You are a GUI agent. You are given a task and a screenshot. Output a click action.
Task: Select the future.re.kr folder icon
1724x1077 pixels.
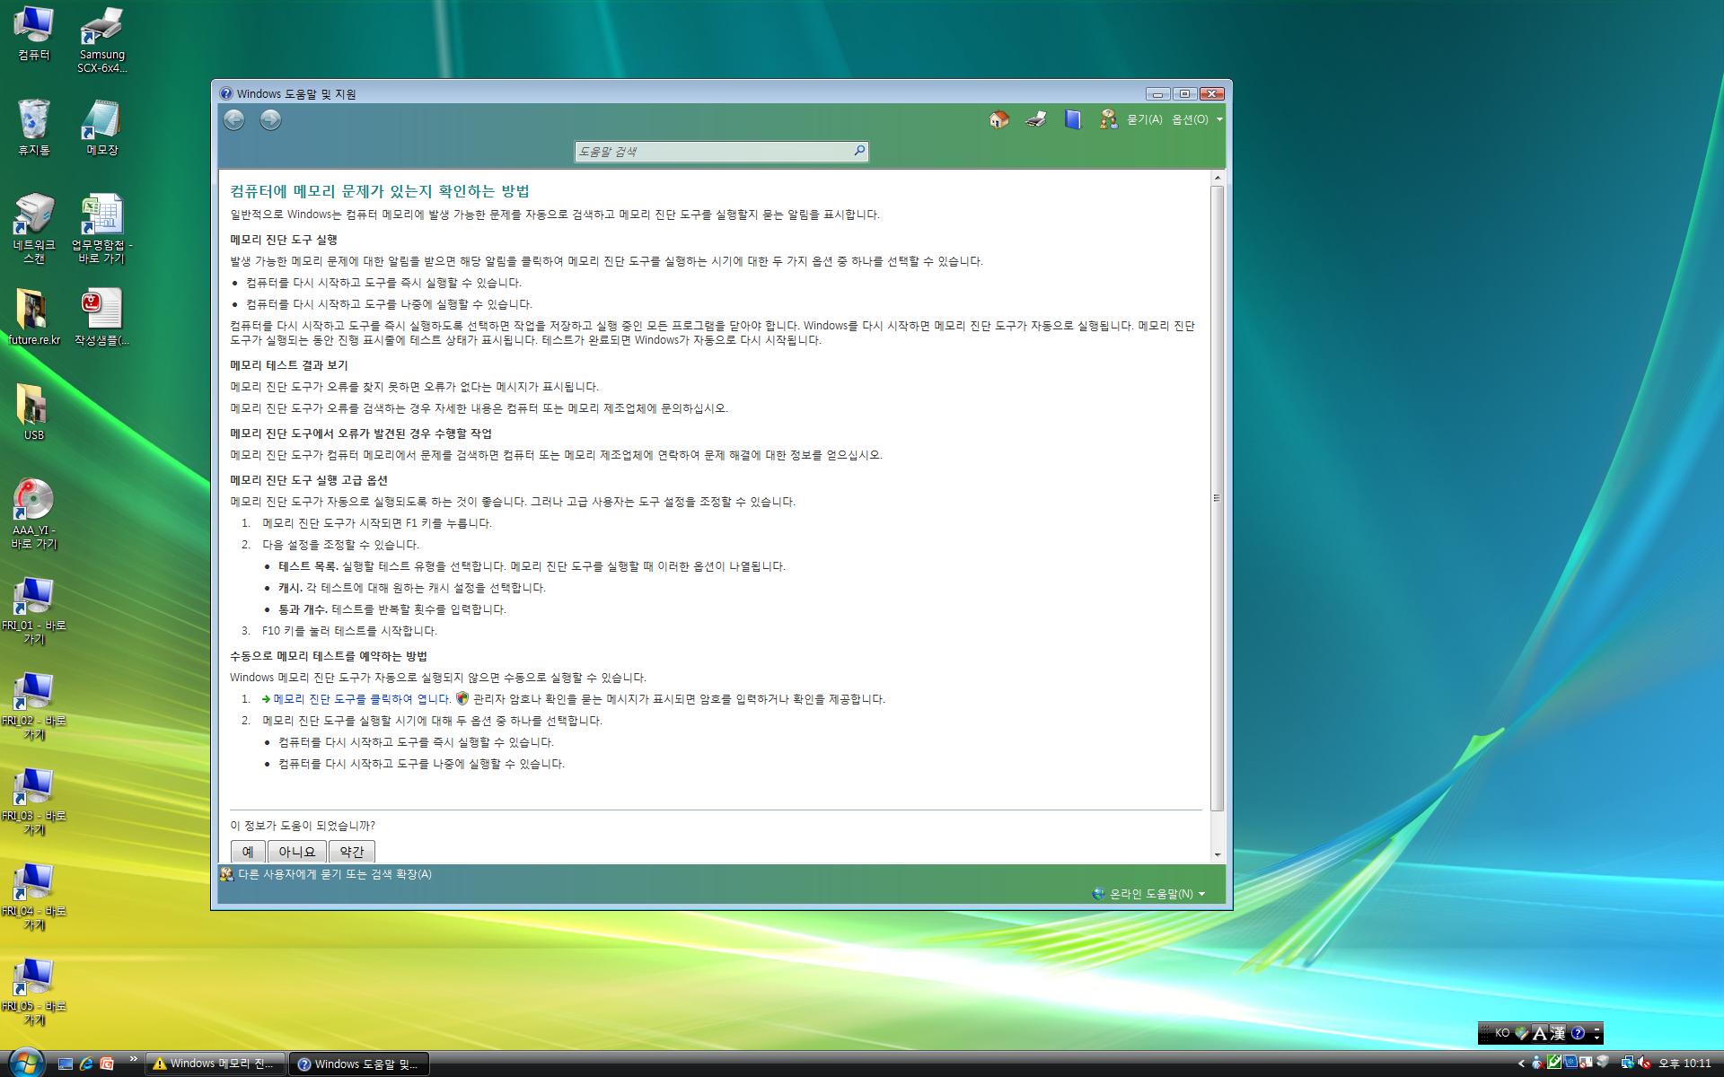tap(34, 318)
